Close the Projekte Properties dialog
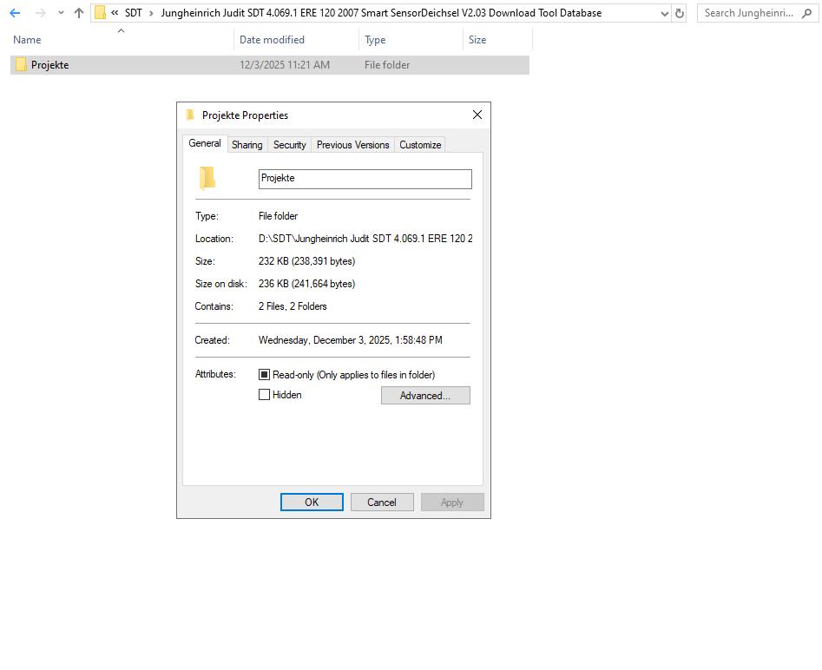 (x=477, y=115)
